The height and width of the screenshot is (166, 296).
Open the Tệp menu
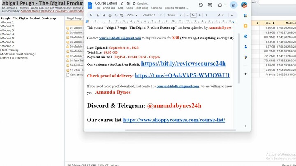click(x=97, y=8)
